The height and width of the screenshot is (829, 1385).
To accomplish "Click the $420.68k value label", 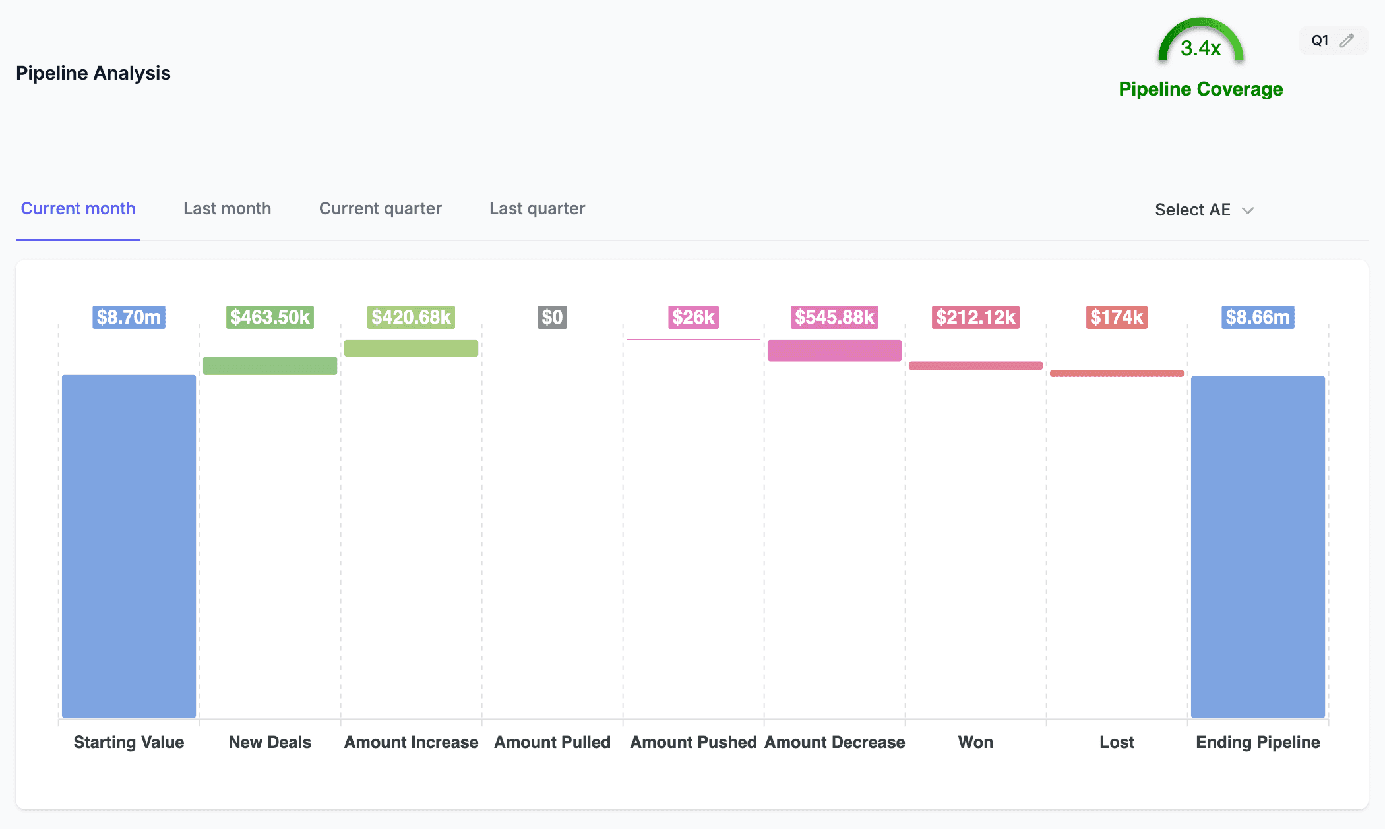I will tap(411, 317).
